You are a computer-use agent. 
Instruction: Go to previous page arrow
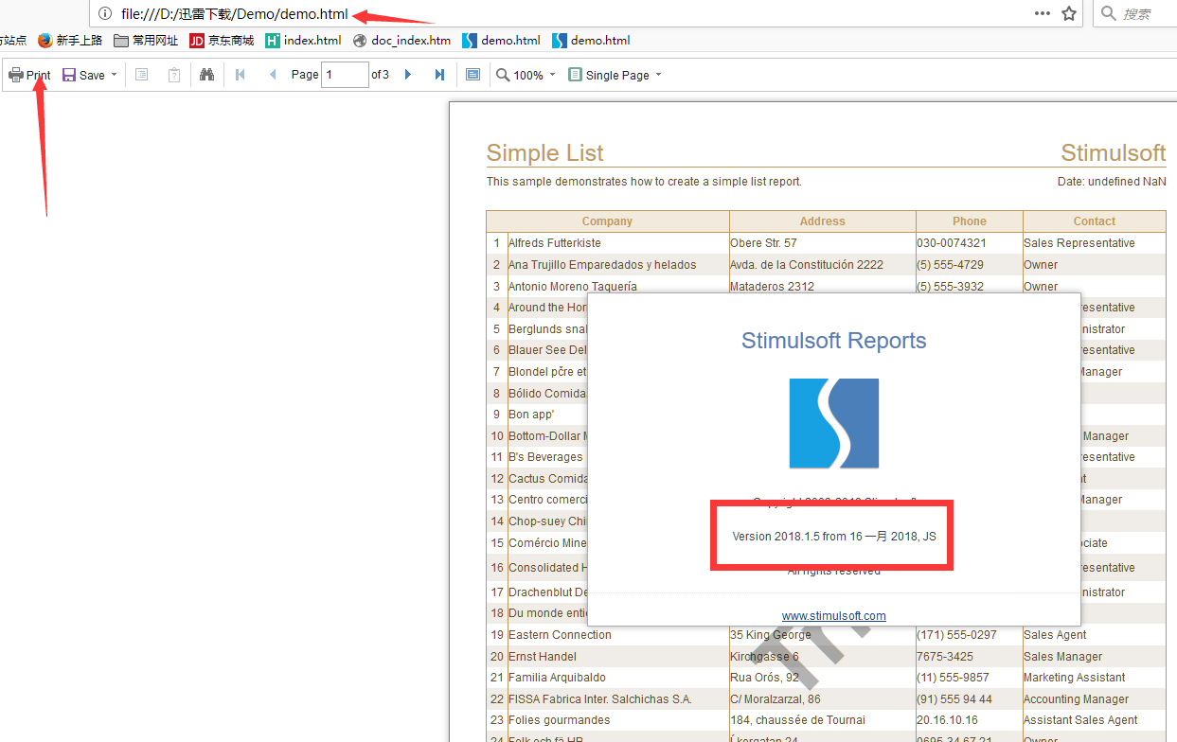pyautogui.click(x=273, y=75)
